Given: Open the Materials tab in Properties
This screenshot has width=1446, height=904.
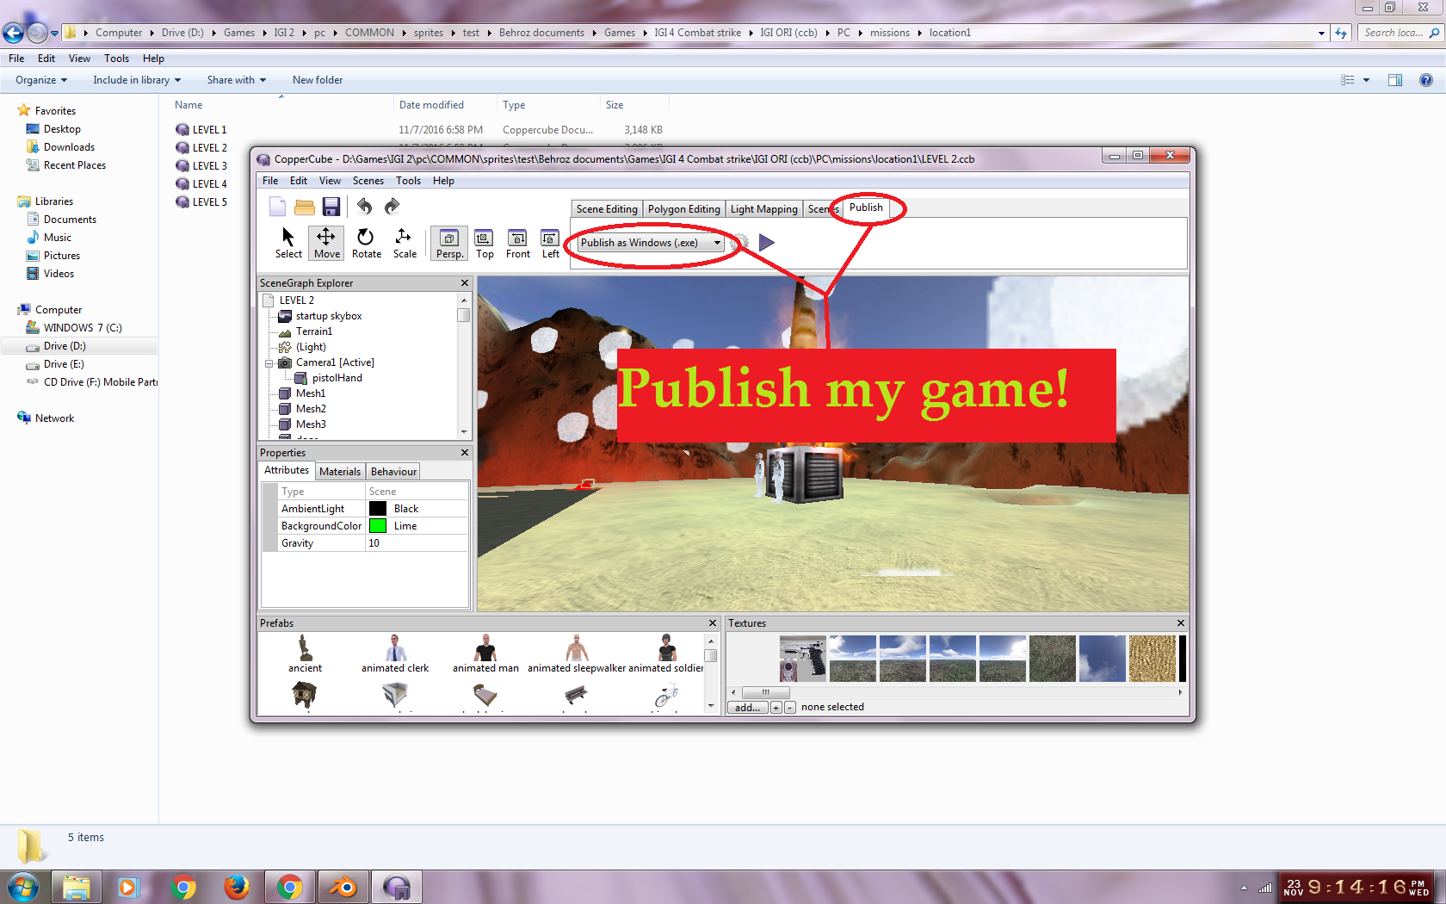Looking at the screenshot, I should (x=340, y=472).
